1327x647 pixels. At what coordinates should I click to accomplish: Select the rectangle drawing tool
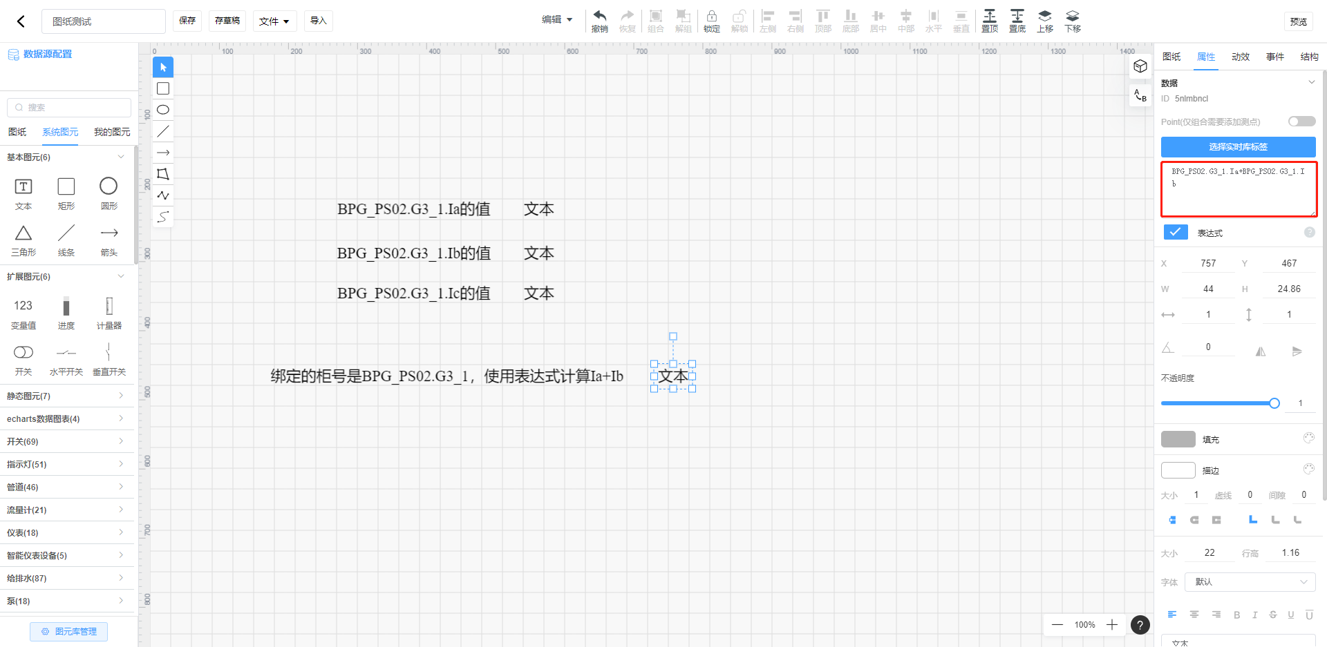tap(163, 88)
